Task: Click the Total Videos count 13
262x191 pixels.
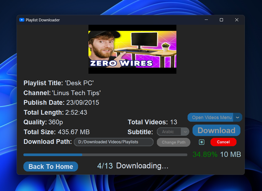Action: pyautogui.click(x=174, y=122)
